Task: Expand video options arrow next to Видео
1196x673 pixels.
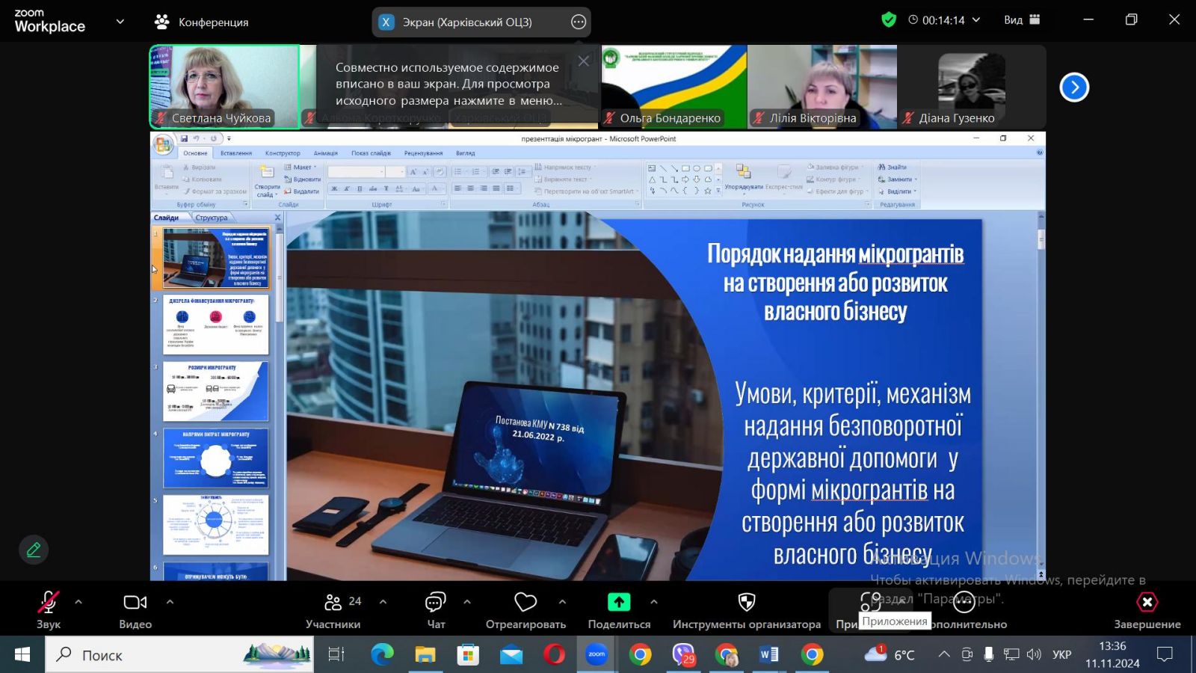Action: pyautogui.click(x=170, y=602)
